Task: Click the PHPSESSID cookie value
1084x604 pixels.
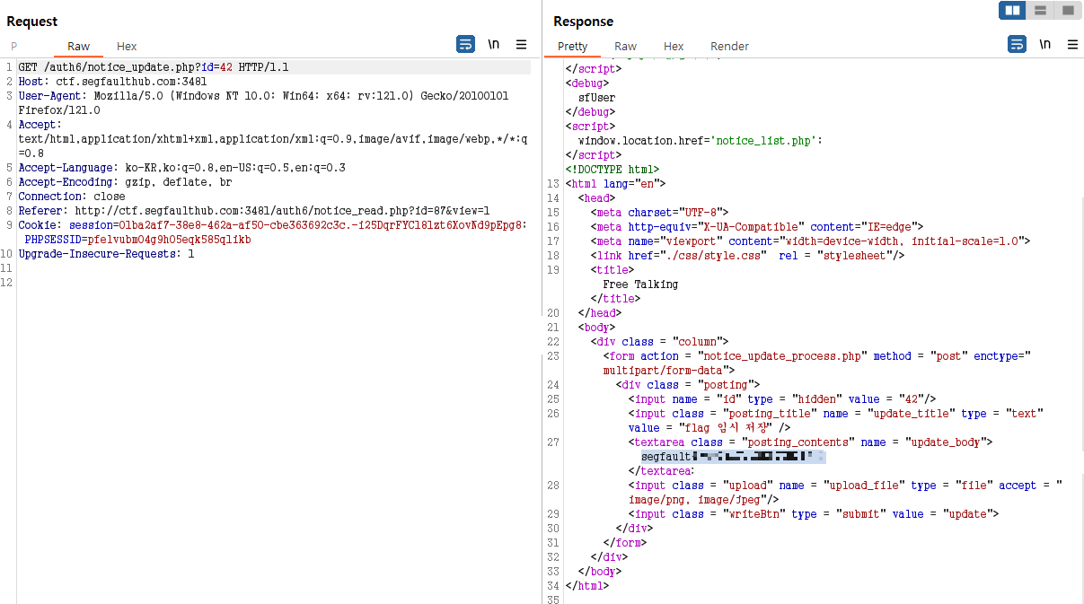Action: click(x=170, y=240)
